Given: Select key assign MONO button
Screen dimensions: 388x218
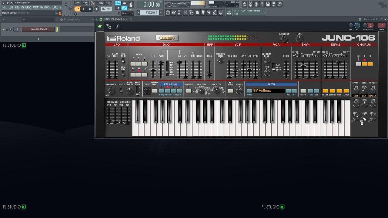Looking at the screenshot, I should pyautogui.click(x=162, y=91).
